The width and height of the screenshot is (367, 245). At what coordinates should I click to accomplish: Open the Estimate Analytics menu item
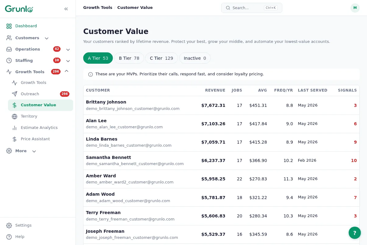[x=40, y=128]
